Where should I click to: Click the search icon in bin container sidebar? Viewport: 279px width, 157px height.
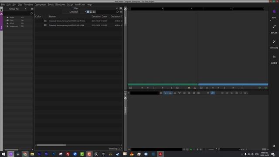tap(31, 14)
